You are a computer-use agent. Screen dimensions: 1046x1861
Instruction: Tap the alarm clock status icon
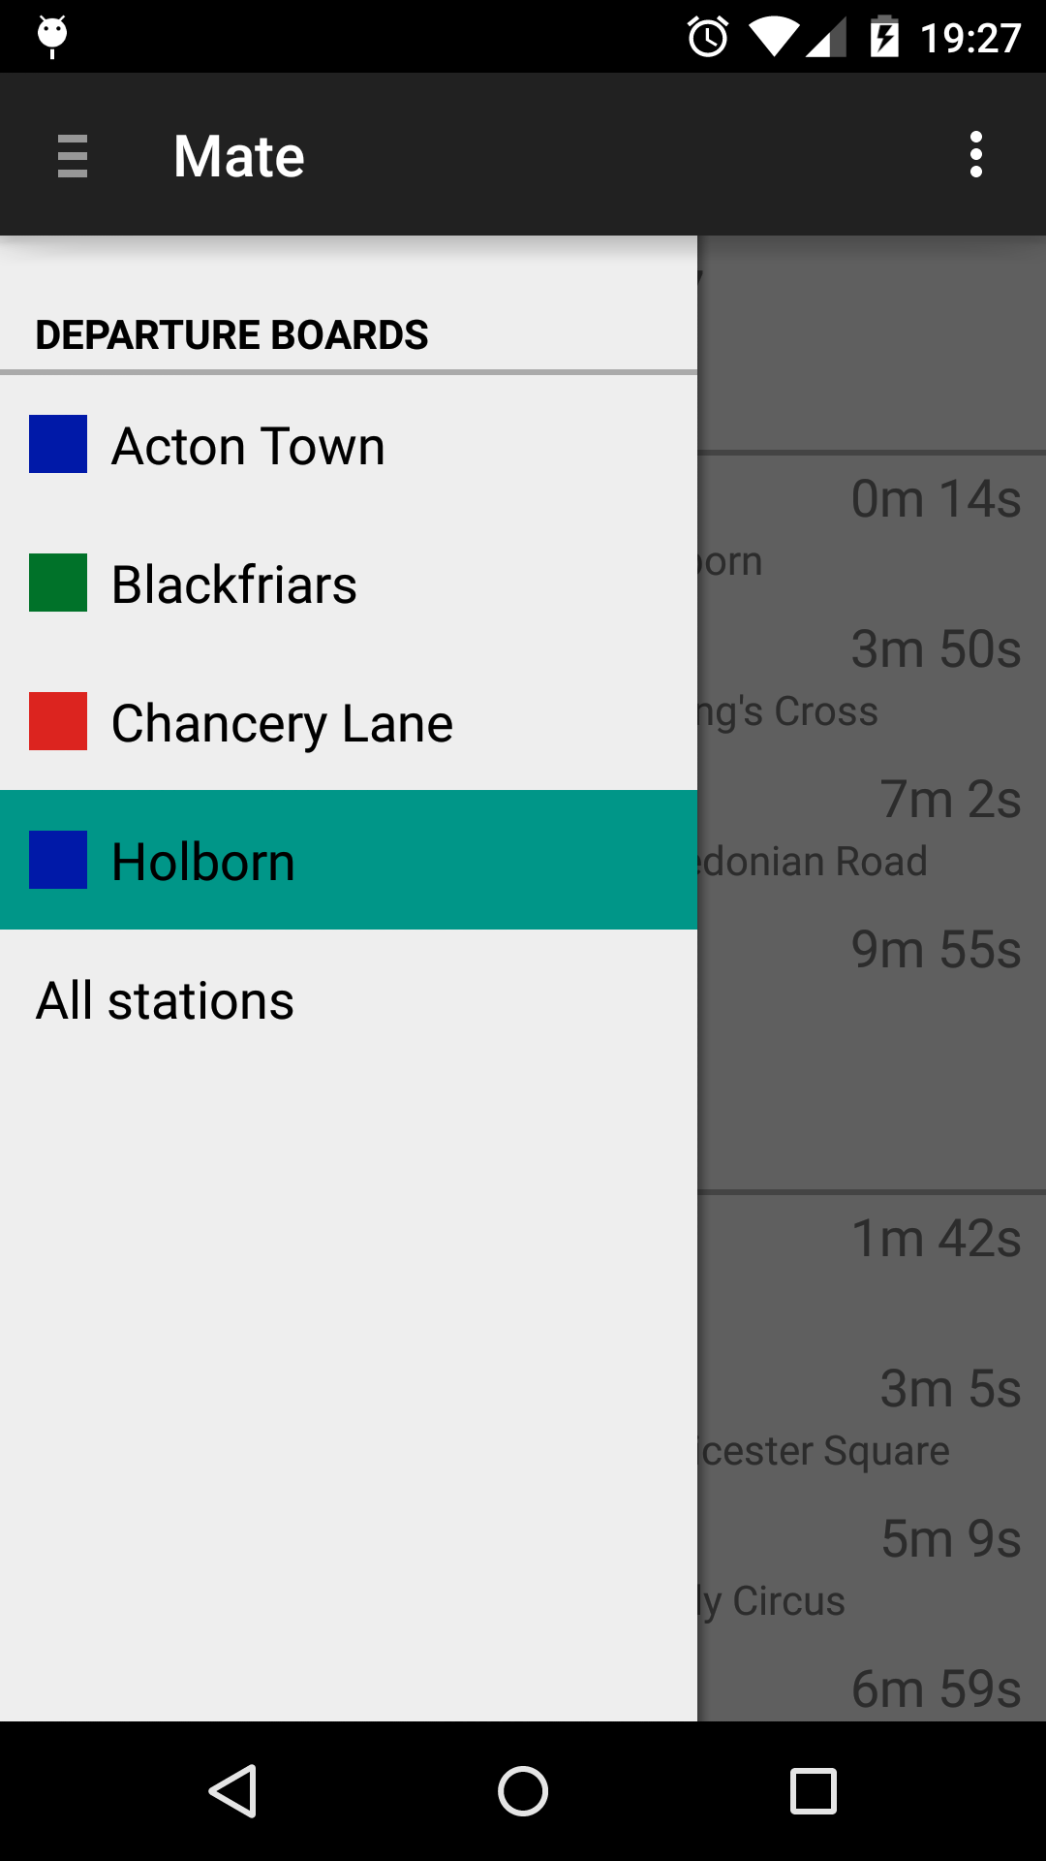click(x=708, y=38)
